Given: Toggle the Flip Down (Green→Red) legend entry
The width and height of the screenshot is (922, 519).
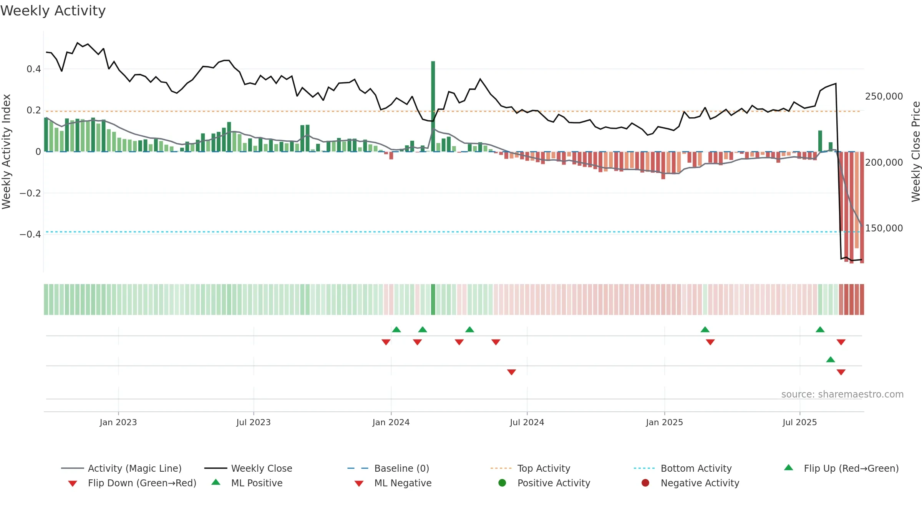Looking at the screenshot, I should coord(132,483).
